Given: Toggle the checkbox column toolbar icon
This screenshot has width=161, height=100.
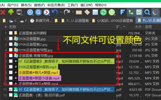Looking at the screenshot, I should point(139,12).
